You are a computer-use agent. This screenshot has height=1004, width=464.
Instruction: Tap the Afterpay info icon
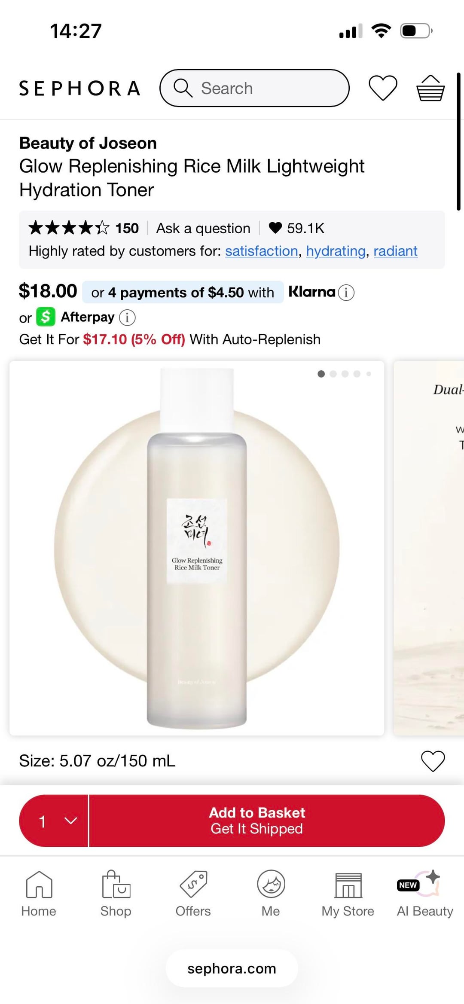[x=127, y=317]
